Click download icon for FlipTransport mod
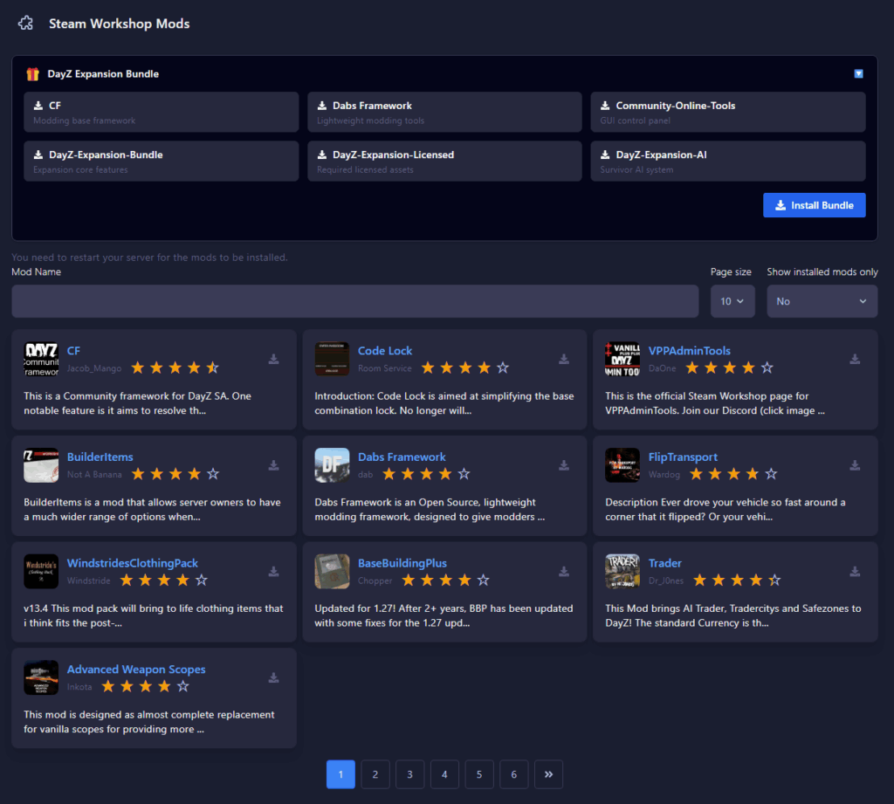 (x=855, y=465)
